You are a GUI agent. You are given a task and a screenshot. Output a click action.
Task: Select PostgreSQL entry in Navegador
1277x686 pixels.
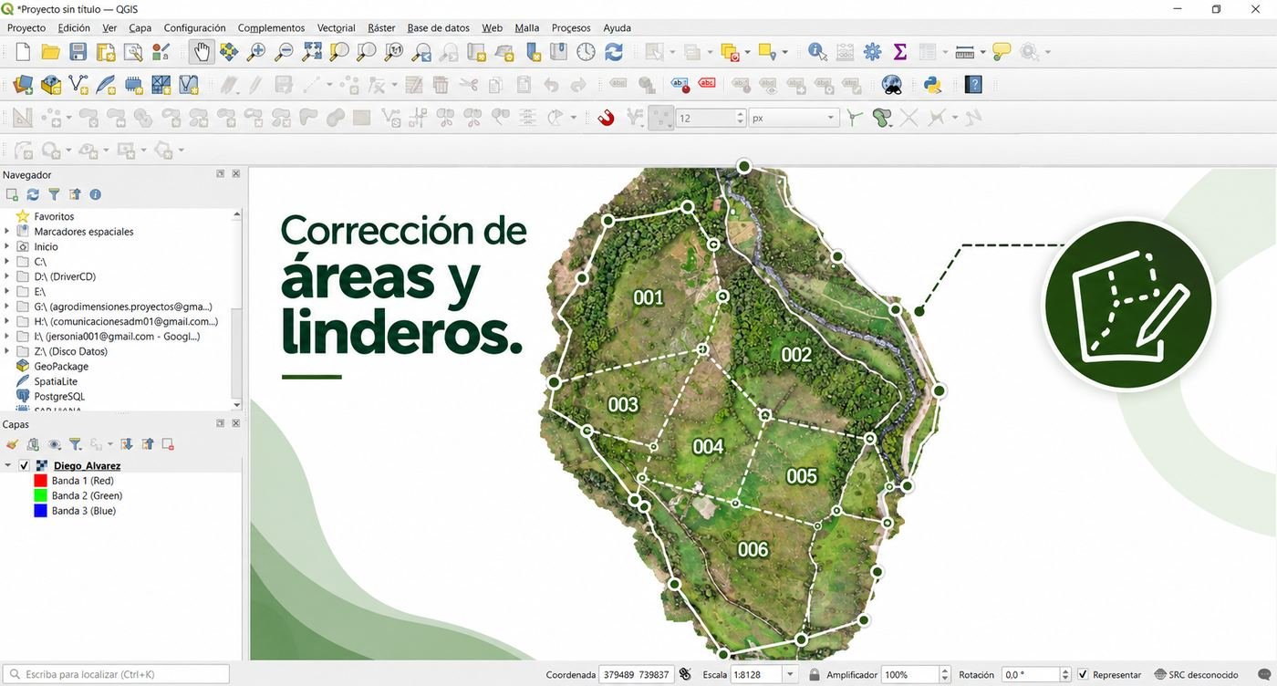(x=59, y=396)
